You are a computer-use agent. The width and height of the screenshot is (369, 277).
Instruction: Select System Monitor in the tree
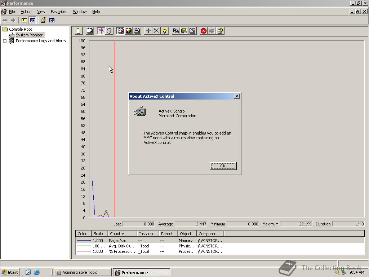pos(29,35)
